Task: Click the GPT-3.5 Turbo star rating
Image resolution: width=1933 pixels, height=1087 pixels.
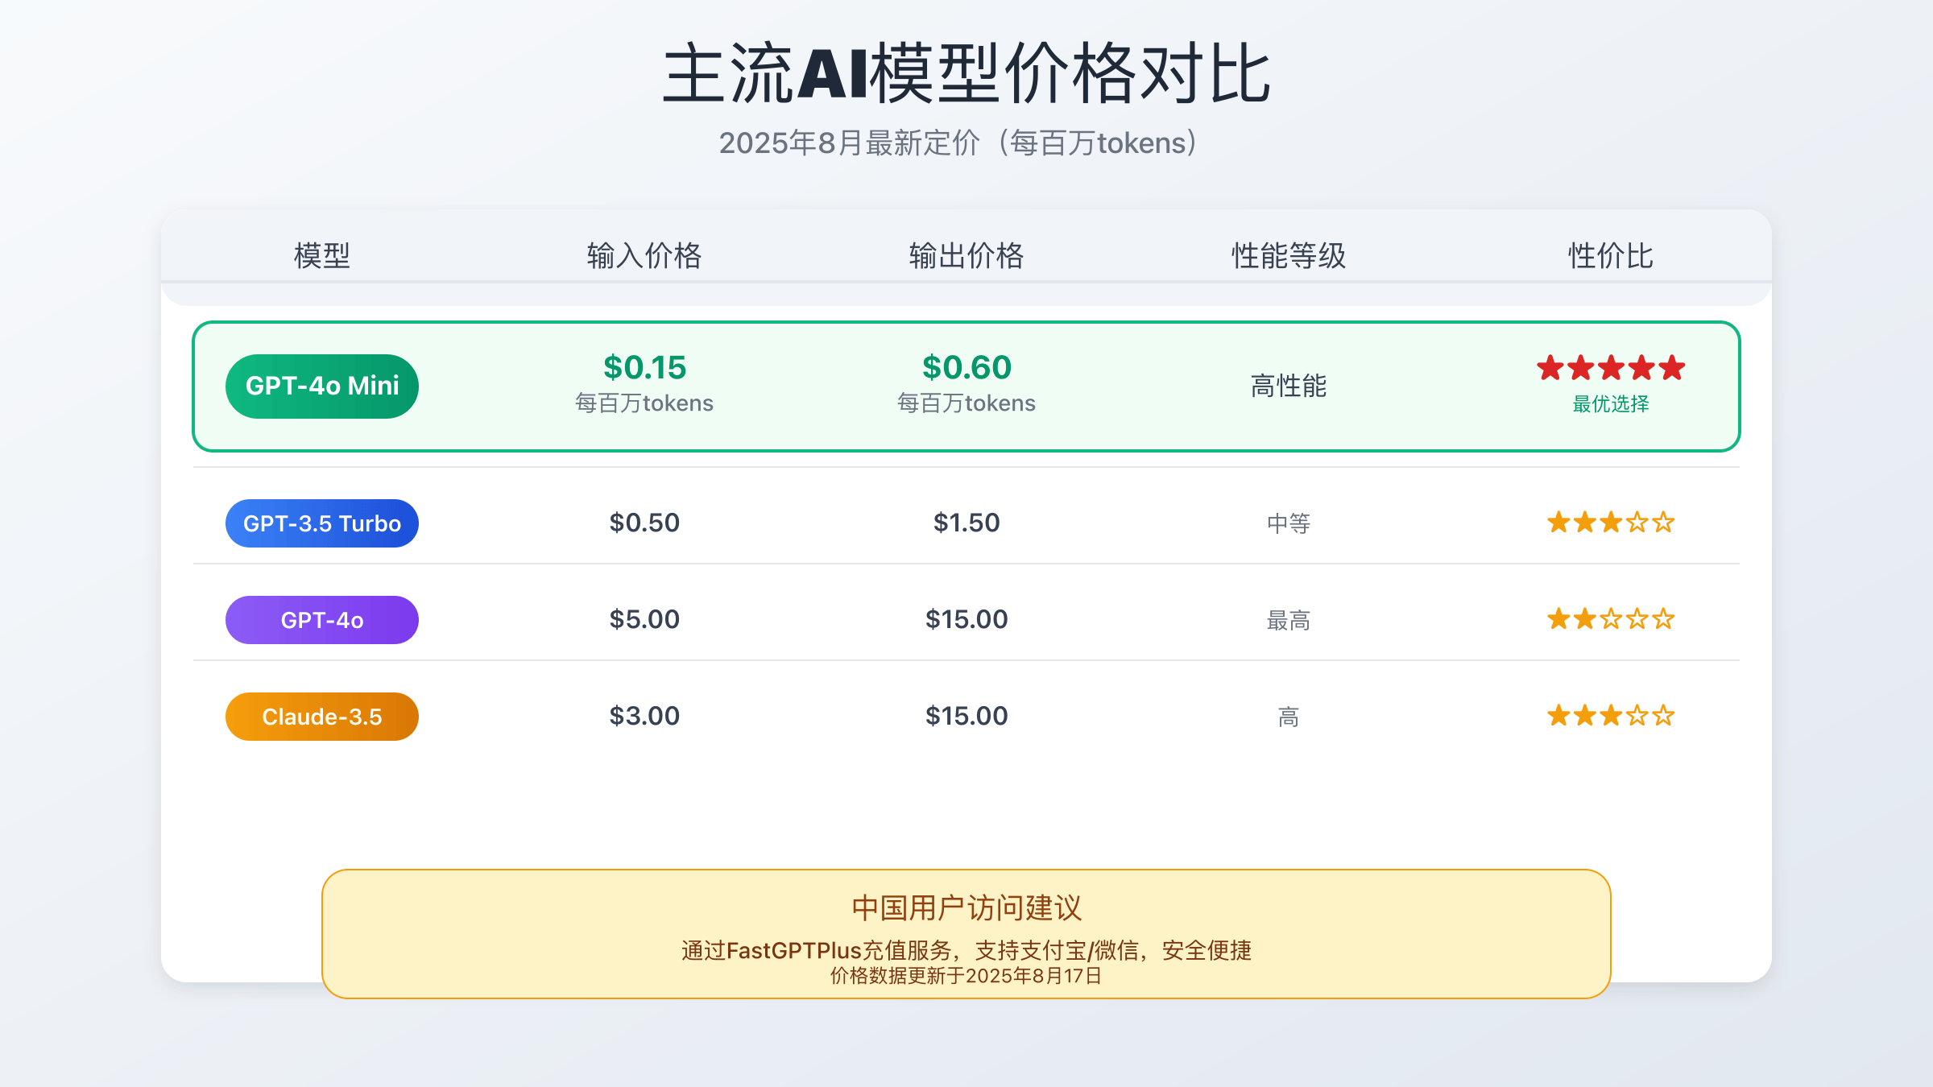Action: click(x=1611, y=523)
